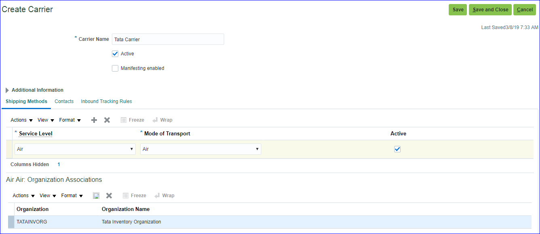The image size is (540, 234).
Task: Click Freeze in Organization Associations toolbar
Action: point(134,196)
